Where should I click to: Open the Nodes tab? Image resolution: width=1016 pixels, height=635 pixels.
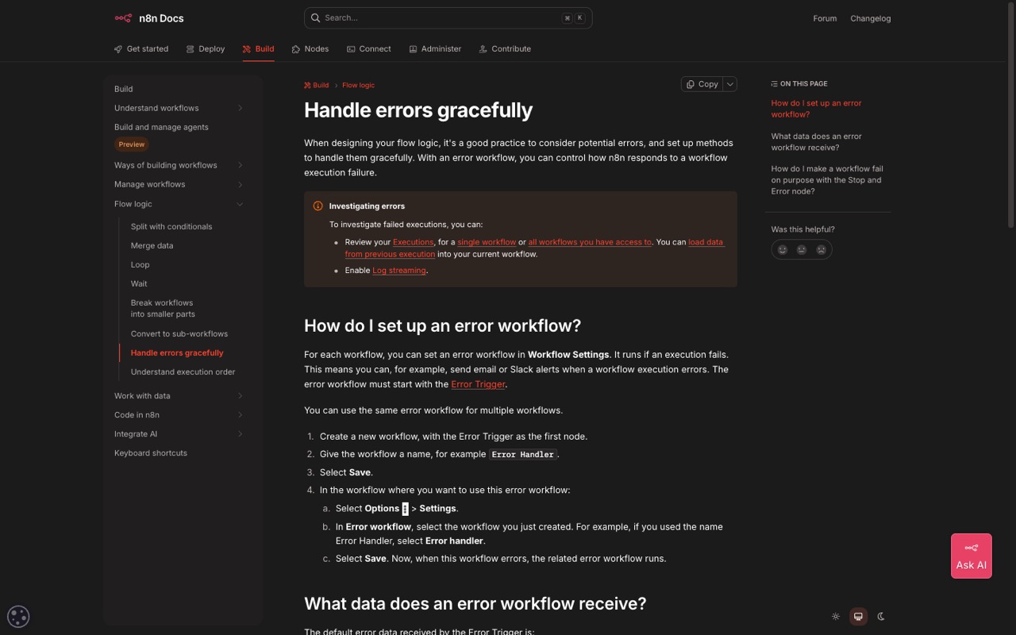click(x=310, y=49)
